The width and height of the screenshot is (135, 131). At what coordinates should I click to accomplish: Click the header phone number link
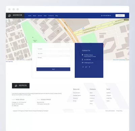(106, 16)
